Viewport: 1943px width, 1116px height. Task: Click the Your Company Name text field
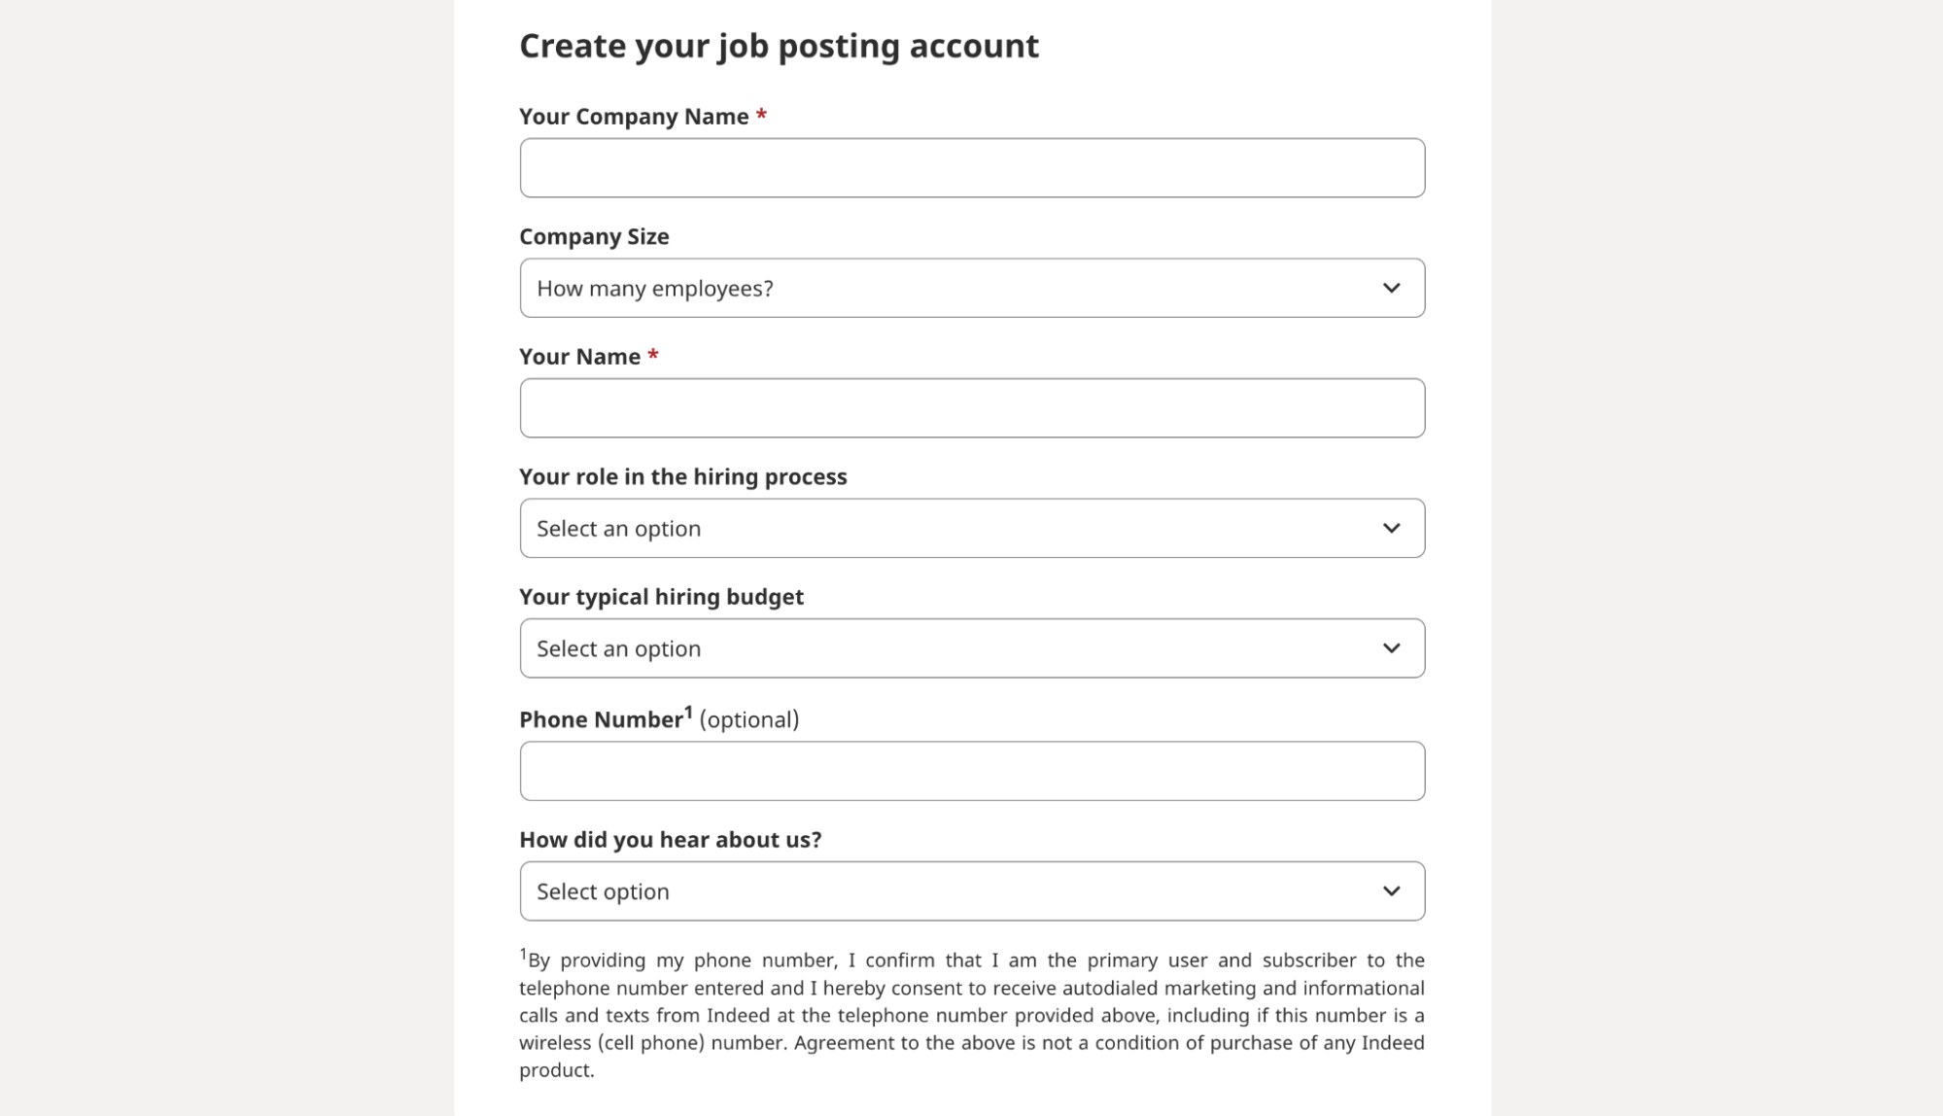pos(972,168)
